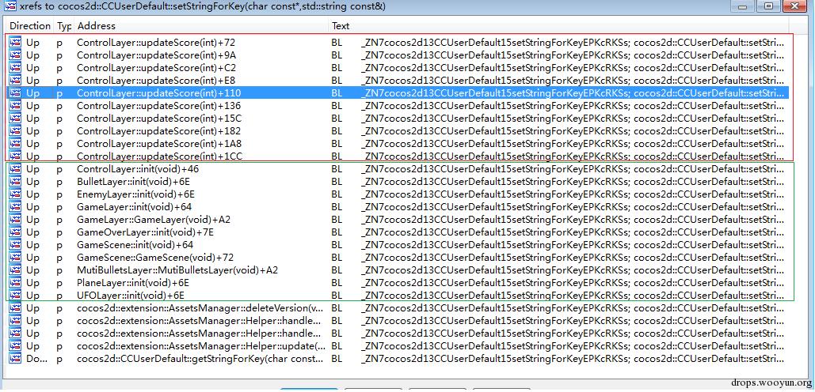Click xref icon for BulletLayer::init(void)+6E row
The image size is (815, 392).
coord(14,182)
